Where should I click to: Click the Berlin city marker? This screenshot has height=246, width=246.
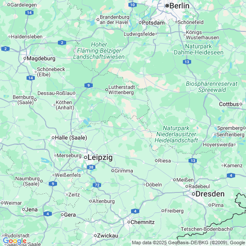[x=167, y=6]
